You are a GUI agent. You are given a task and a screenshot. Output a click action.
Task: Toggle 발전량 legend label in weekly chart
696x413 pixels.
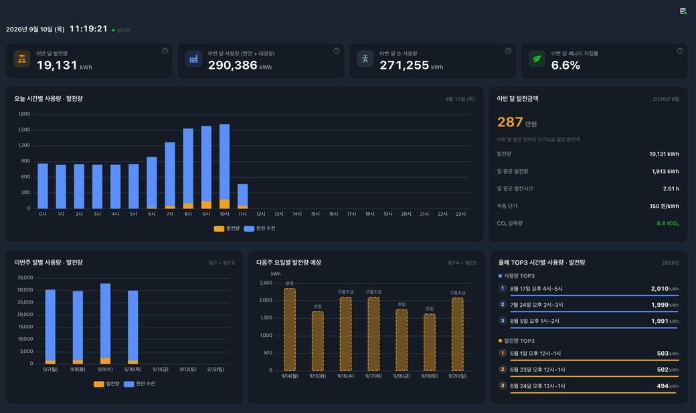[x=112, y=384]
